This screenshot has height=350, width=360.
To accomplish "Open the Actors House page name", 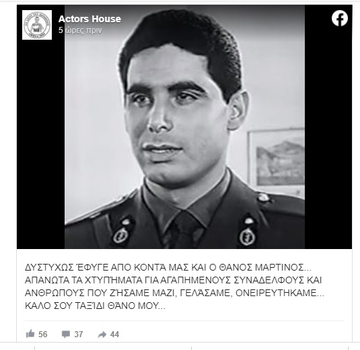I will coord(89,19).
